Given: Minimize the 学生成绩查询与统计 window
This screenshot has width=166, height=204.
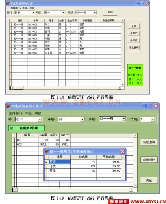Looking at the screenshot, I should (144, 106).
